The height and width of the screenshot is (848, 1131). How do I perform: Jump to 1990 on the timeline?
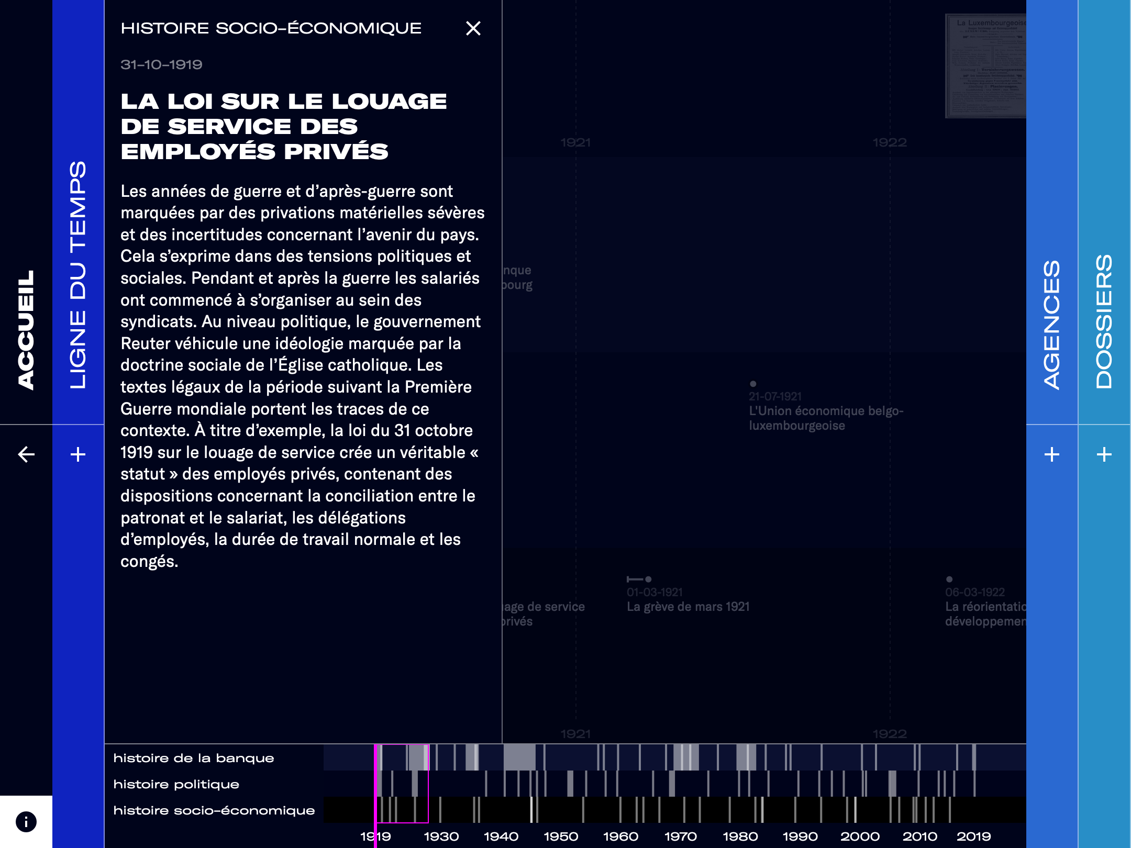[800, 836]
